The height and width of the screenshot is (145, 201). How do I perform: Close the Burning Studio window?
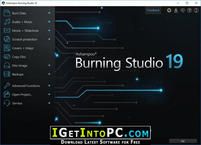coord(196,3)
